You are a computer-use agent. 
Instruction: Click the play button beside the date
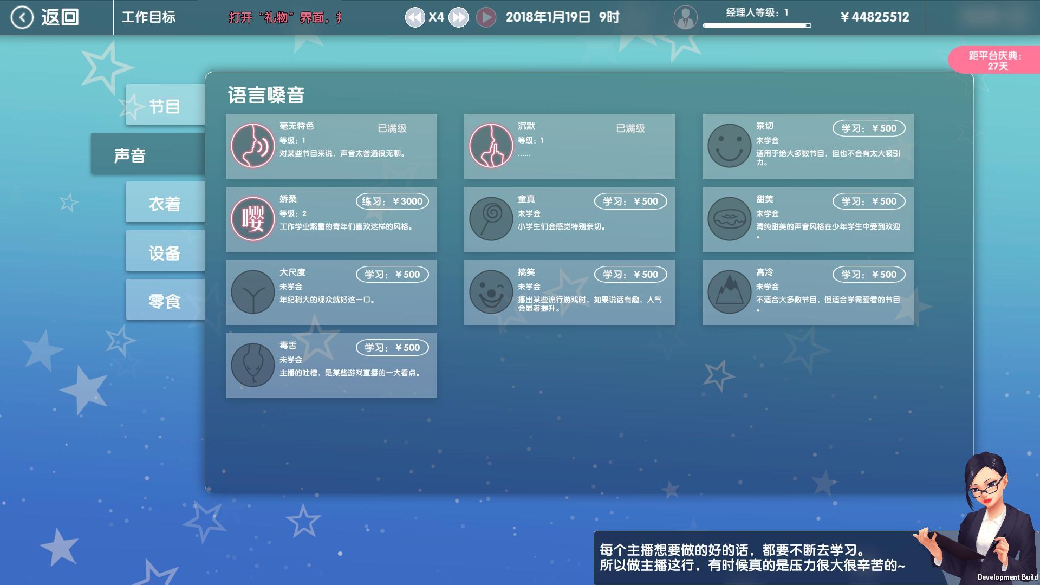486,17
